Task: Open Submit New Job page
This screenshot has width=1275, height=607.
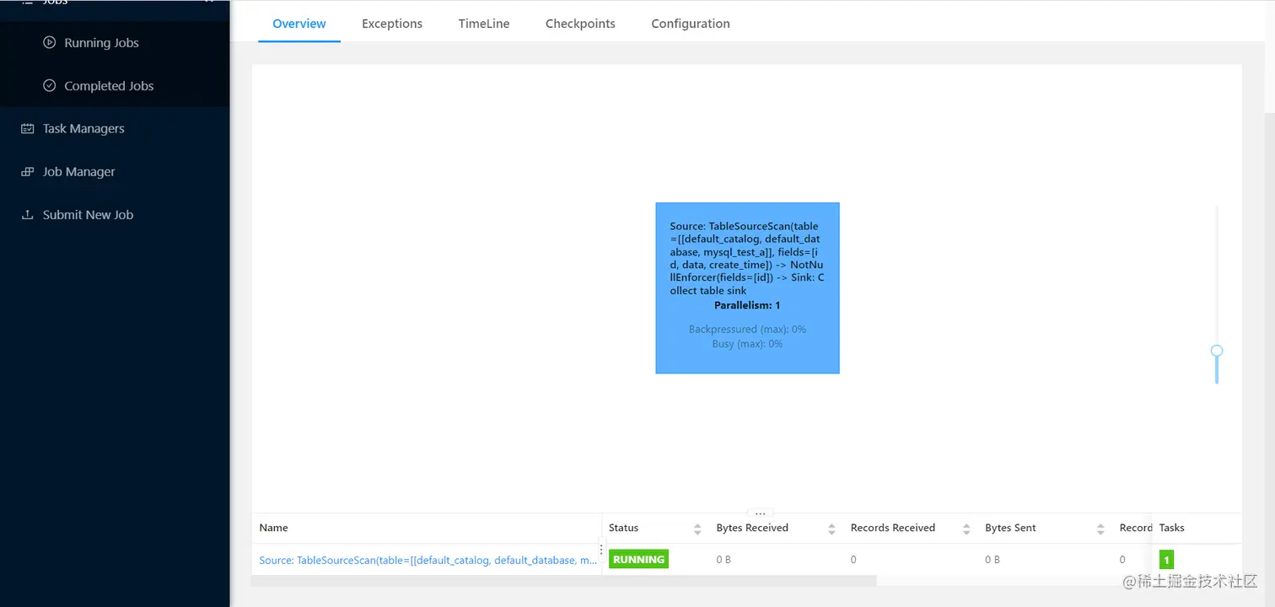Action: 88,214
